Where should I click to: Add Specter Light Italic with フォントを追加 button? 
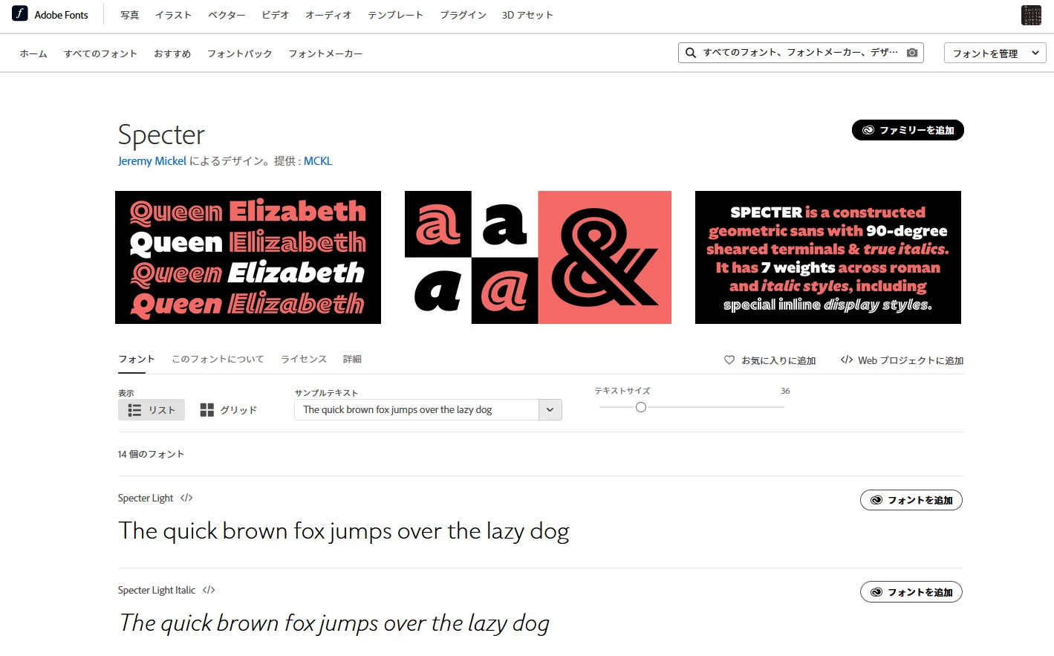pyautogui.click(x=911, y=592)
